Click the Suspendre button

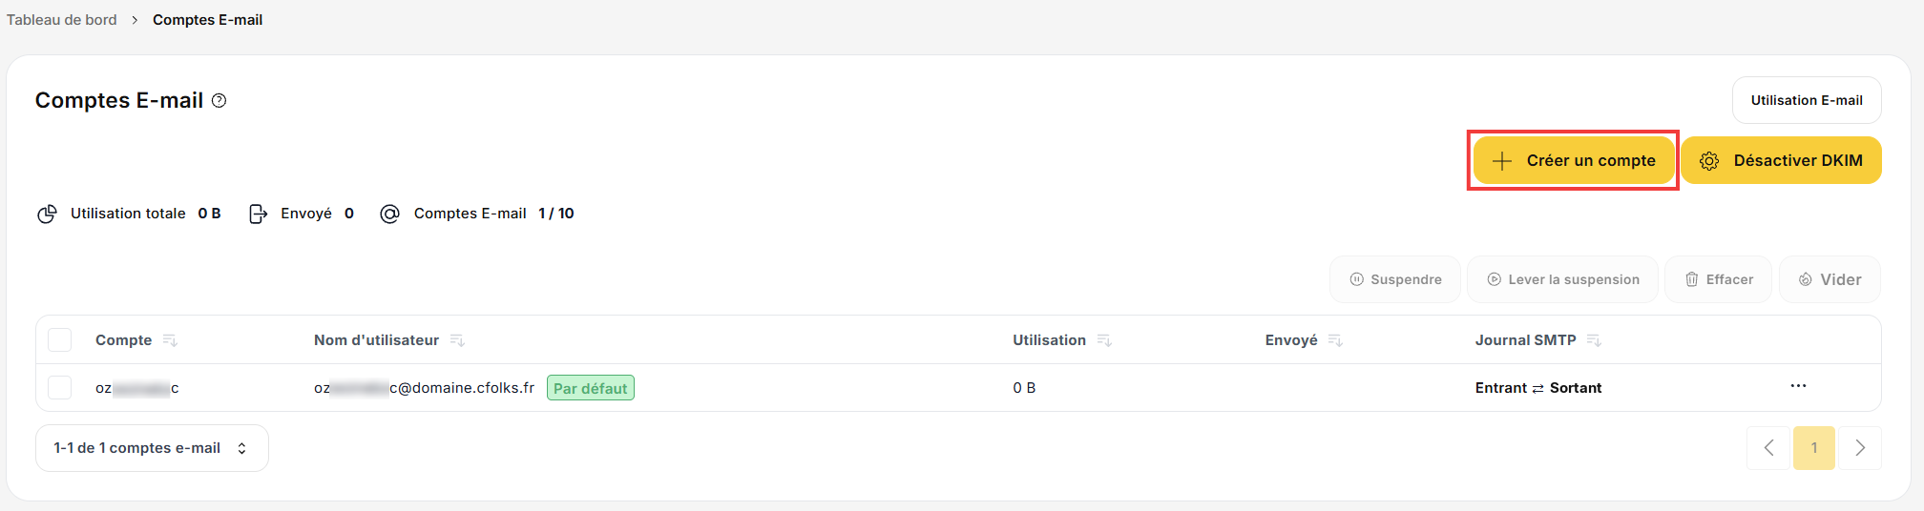[x=1395, y=279]
